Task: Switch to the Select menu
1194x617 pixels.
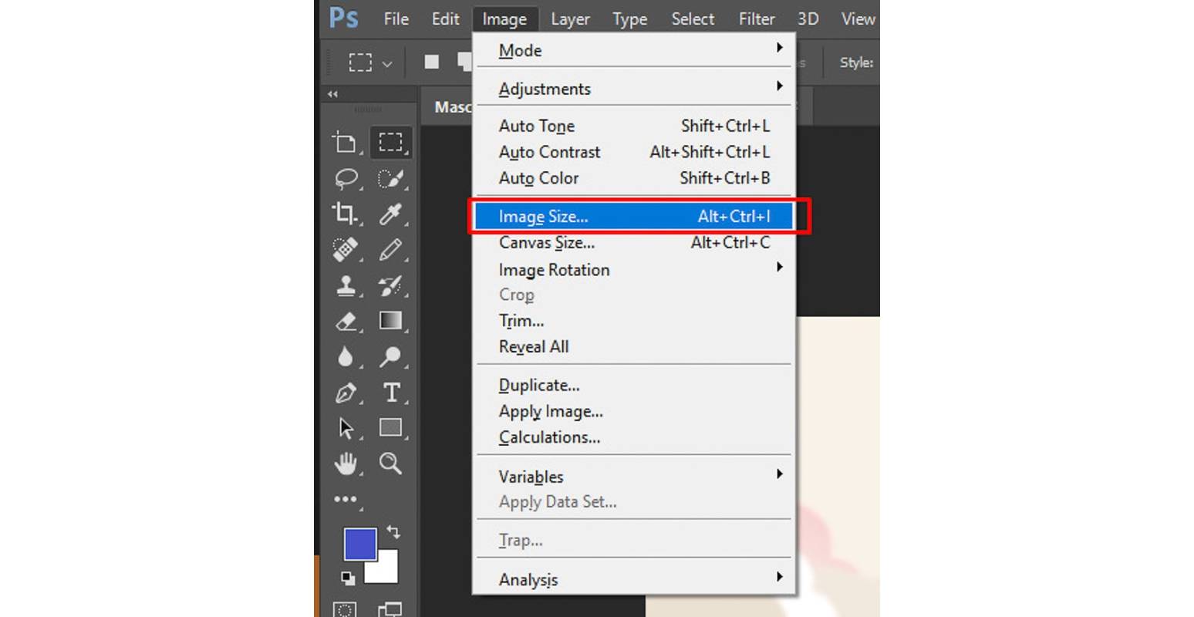Action: (x=692, y=19)
